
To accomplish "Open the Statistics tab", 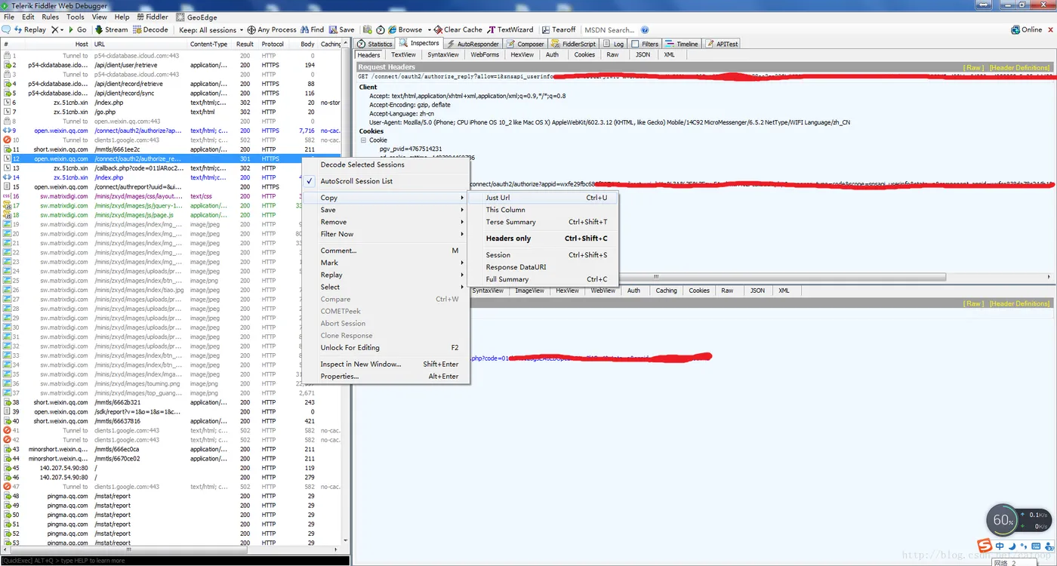I will pos(374,44).
